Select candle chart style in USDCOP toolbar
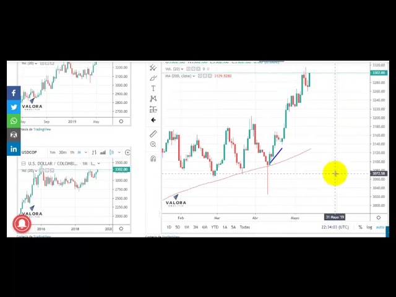The height and width of the screenshot is (297, 396). [111, 152]
